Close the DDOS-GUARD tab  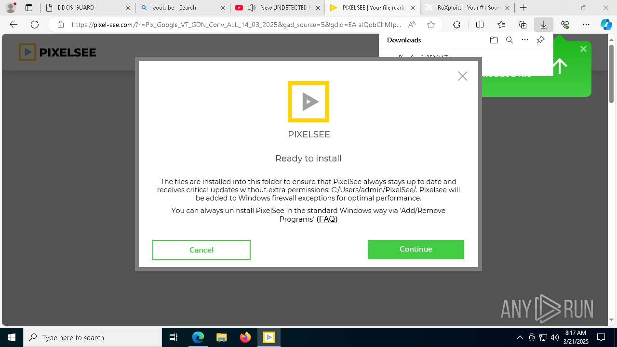[x=128, y=8]
